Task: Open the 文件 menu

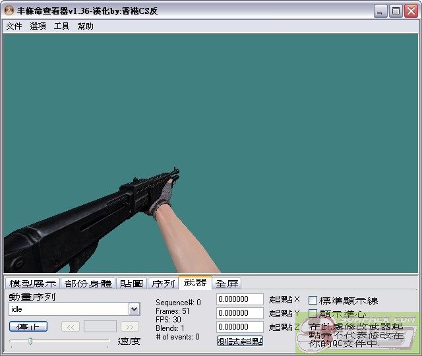Action: click(14, 26)
